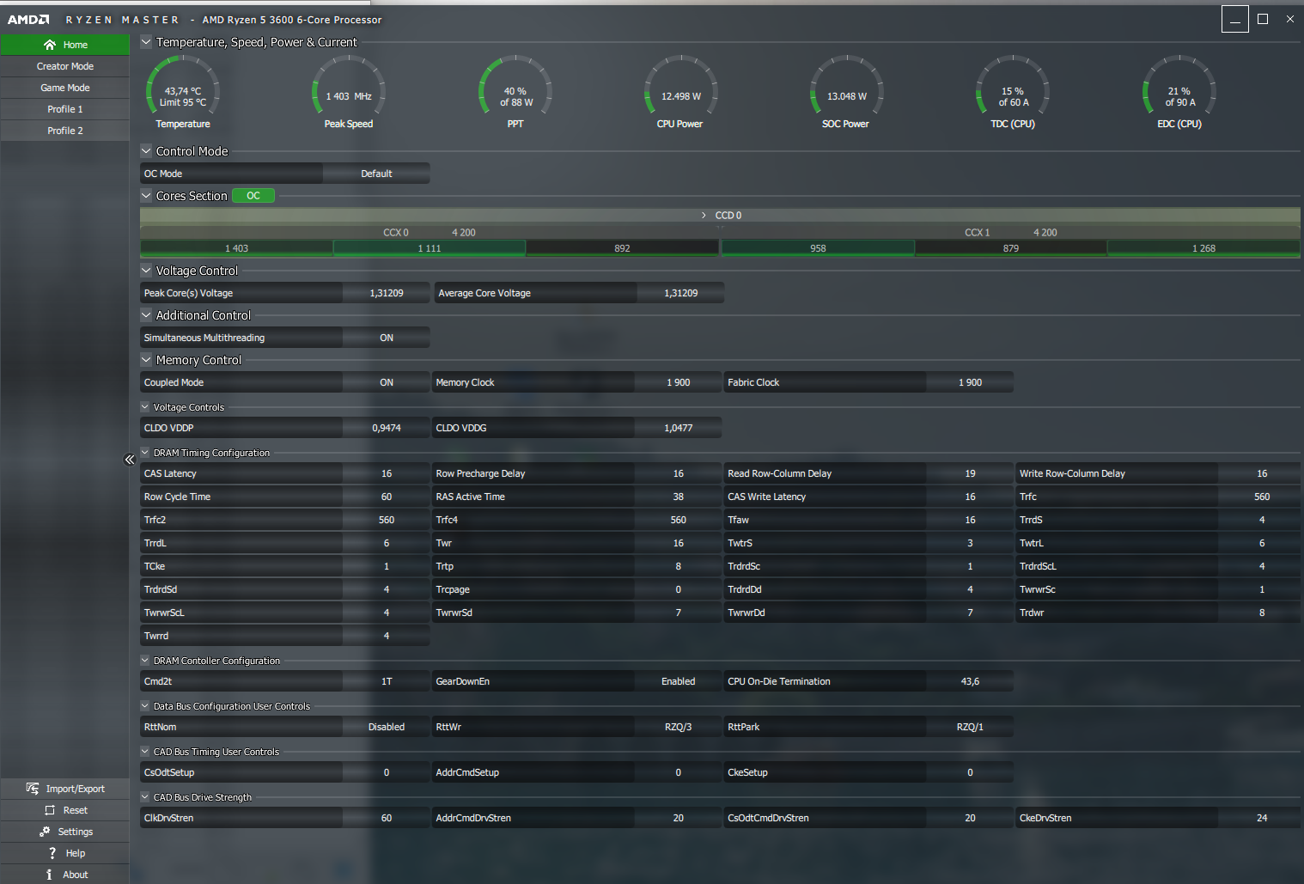The height and width of the screenshot is (884, 1304).
Task: Click the Help question mark icon
Action: pos(52,853)
